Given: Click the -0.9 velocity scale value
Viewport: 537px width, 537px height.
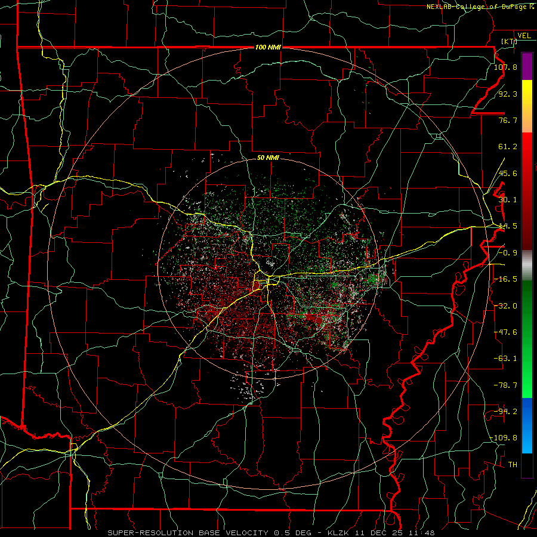Looking at the screenshot, I should click(x=508, y=253).
